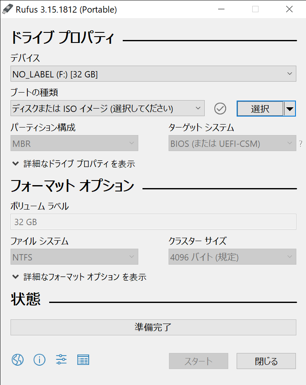Viewport: 306px width, 385px height.
Task: Click the スタート button
Action: pos(198,361)
